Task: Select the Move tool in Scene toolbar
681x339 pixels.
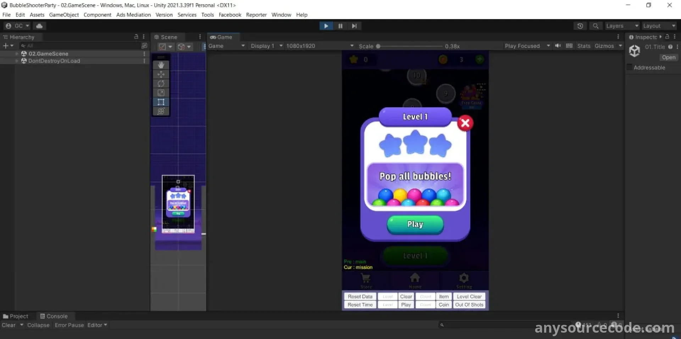Action: (x=161, y=74)
